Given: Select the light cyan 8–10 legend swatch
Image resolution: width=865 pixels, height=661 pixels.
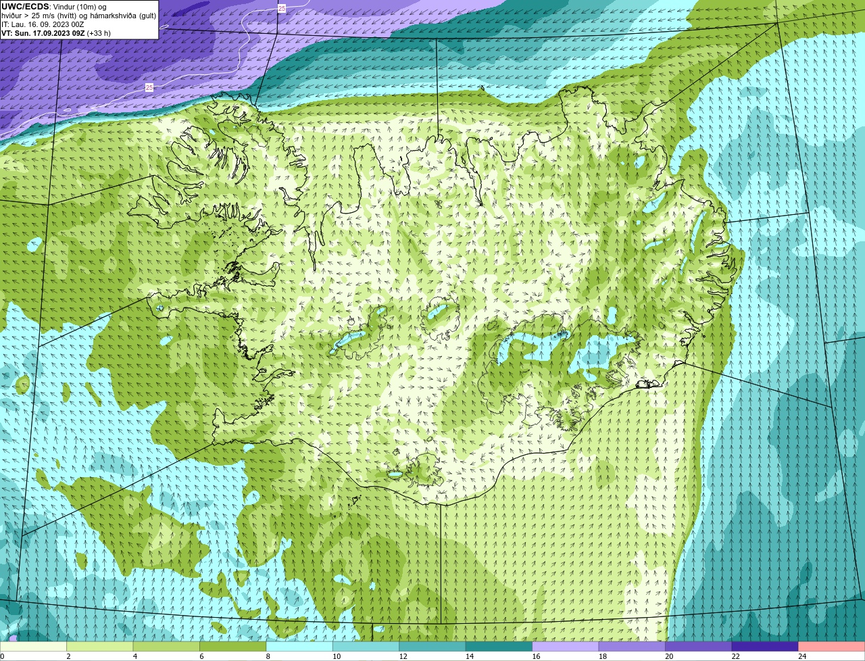Looking at the screenshot, I should click(300, 646).
